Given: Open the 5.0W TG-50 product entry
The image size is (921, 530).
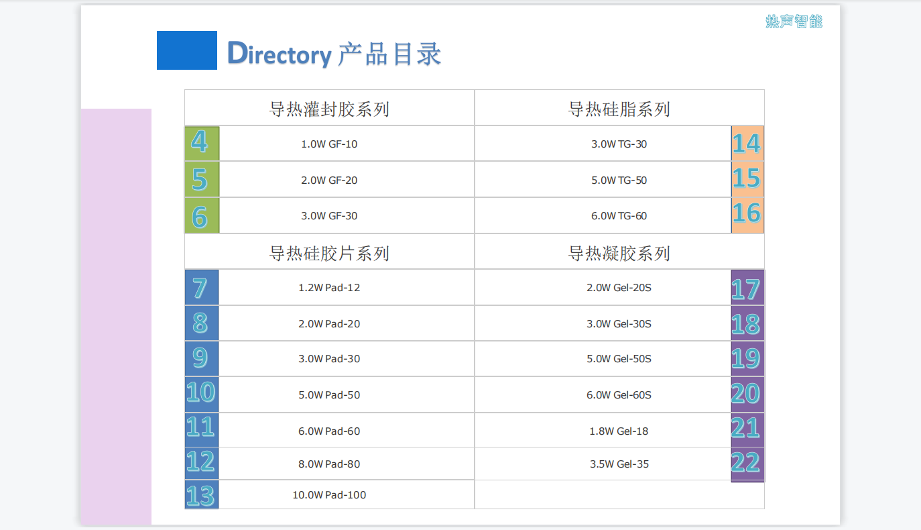Looking at the screenshot, I should (x=619, y=180).
